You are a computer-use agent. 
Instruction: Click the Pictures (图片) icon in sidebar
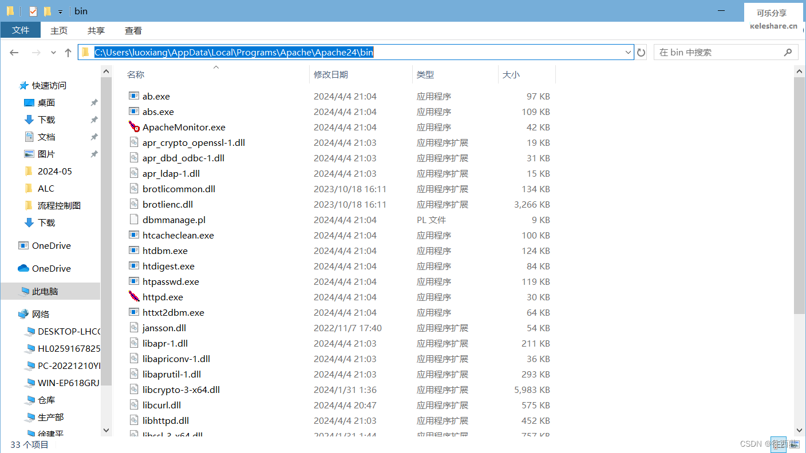coord(29,154)
